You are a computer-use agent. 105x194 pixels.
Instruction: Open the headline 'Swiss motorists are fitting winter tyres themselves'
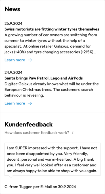coord(52,29)
